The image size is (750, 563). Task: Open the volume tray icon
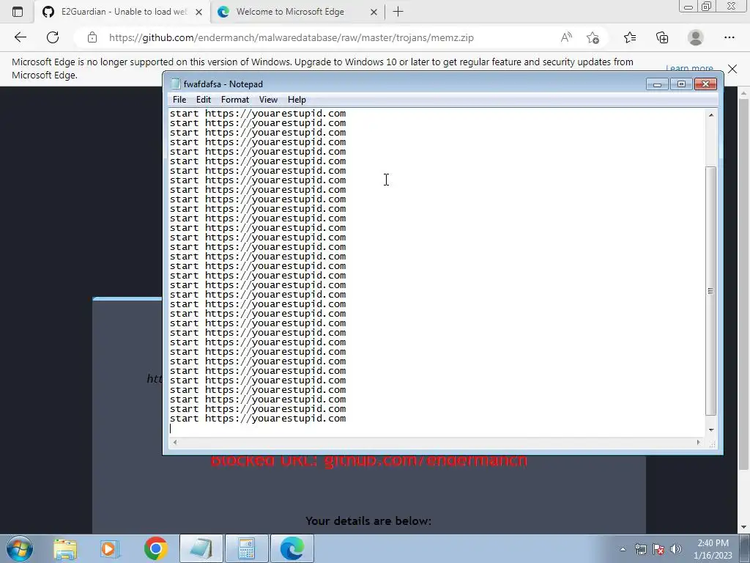[x=675, y=549]
